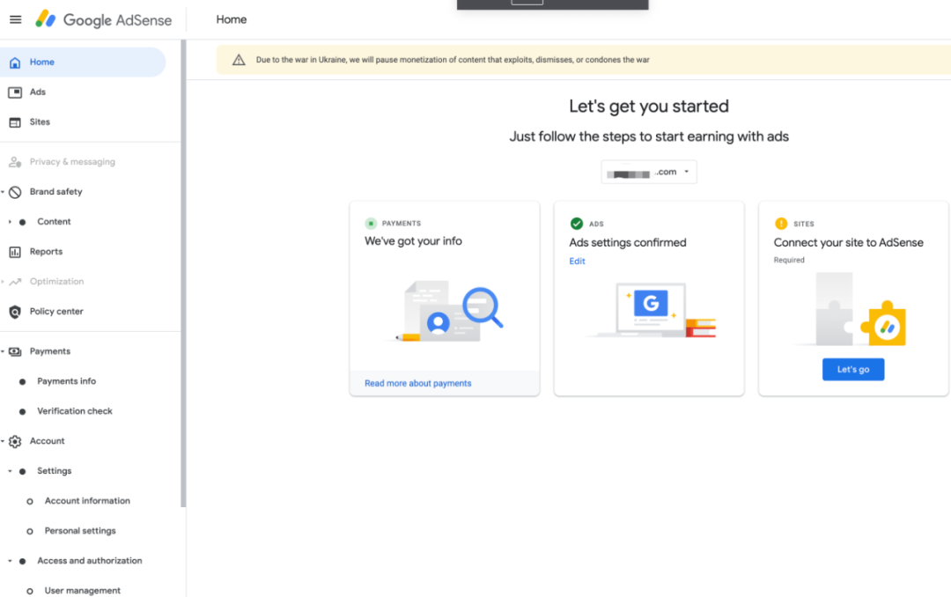Click the Ads card laptop illustration
951x597 pixels.
coord(650,309)
